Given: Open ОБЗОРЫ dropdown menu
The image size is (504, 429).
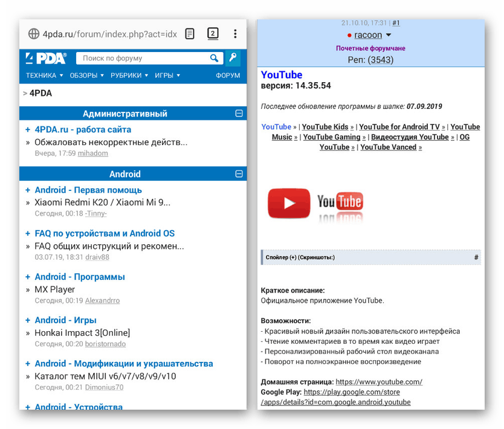Looking at the screenshot, I should tap(87, 76).
